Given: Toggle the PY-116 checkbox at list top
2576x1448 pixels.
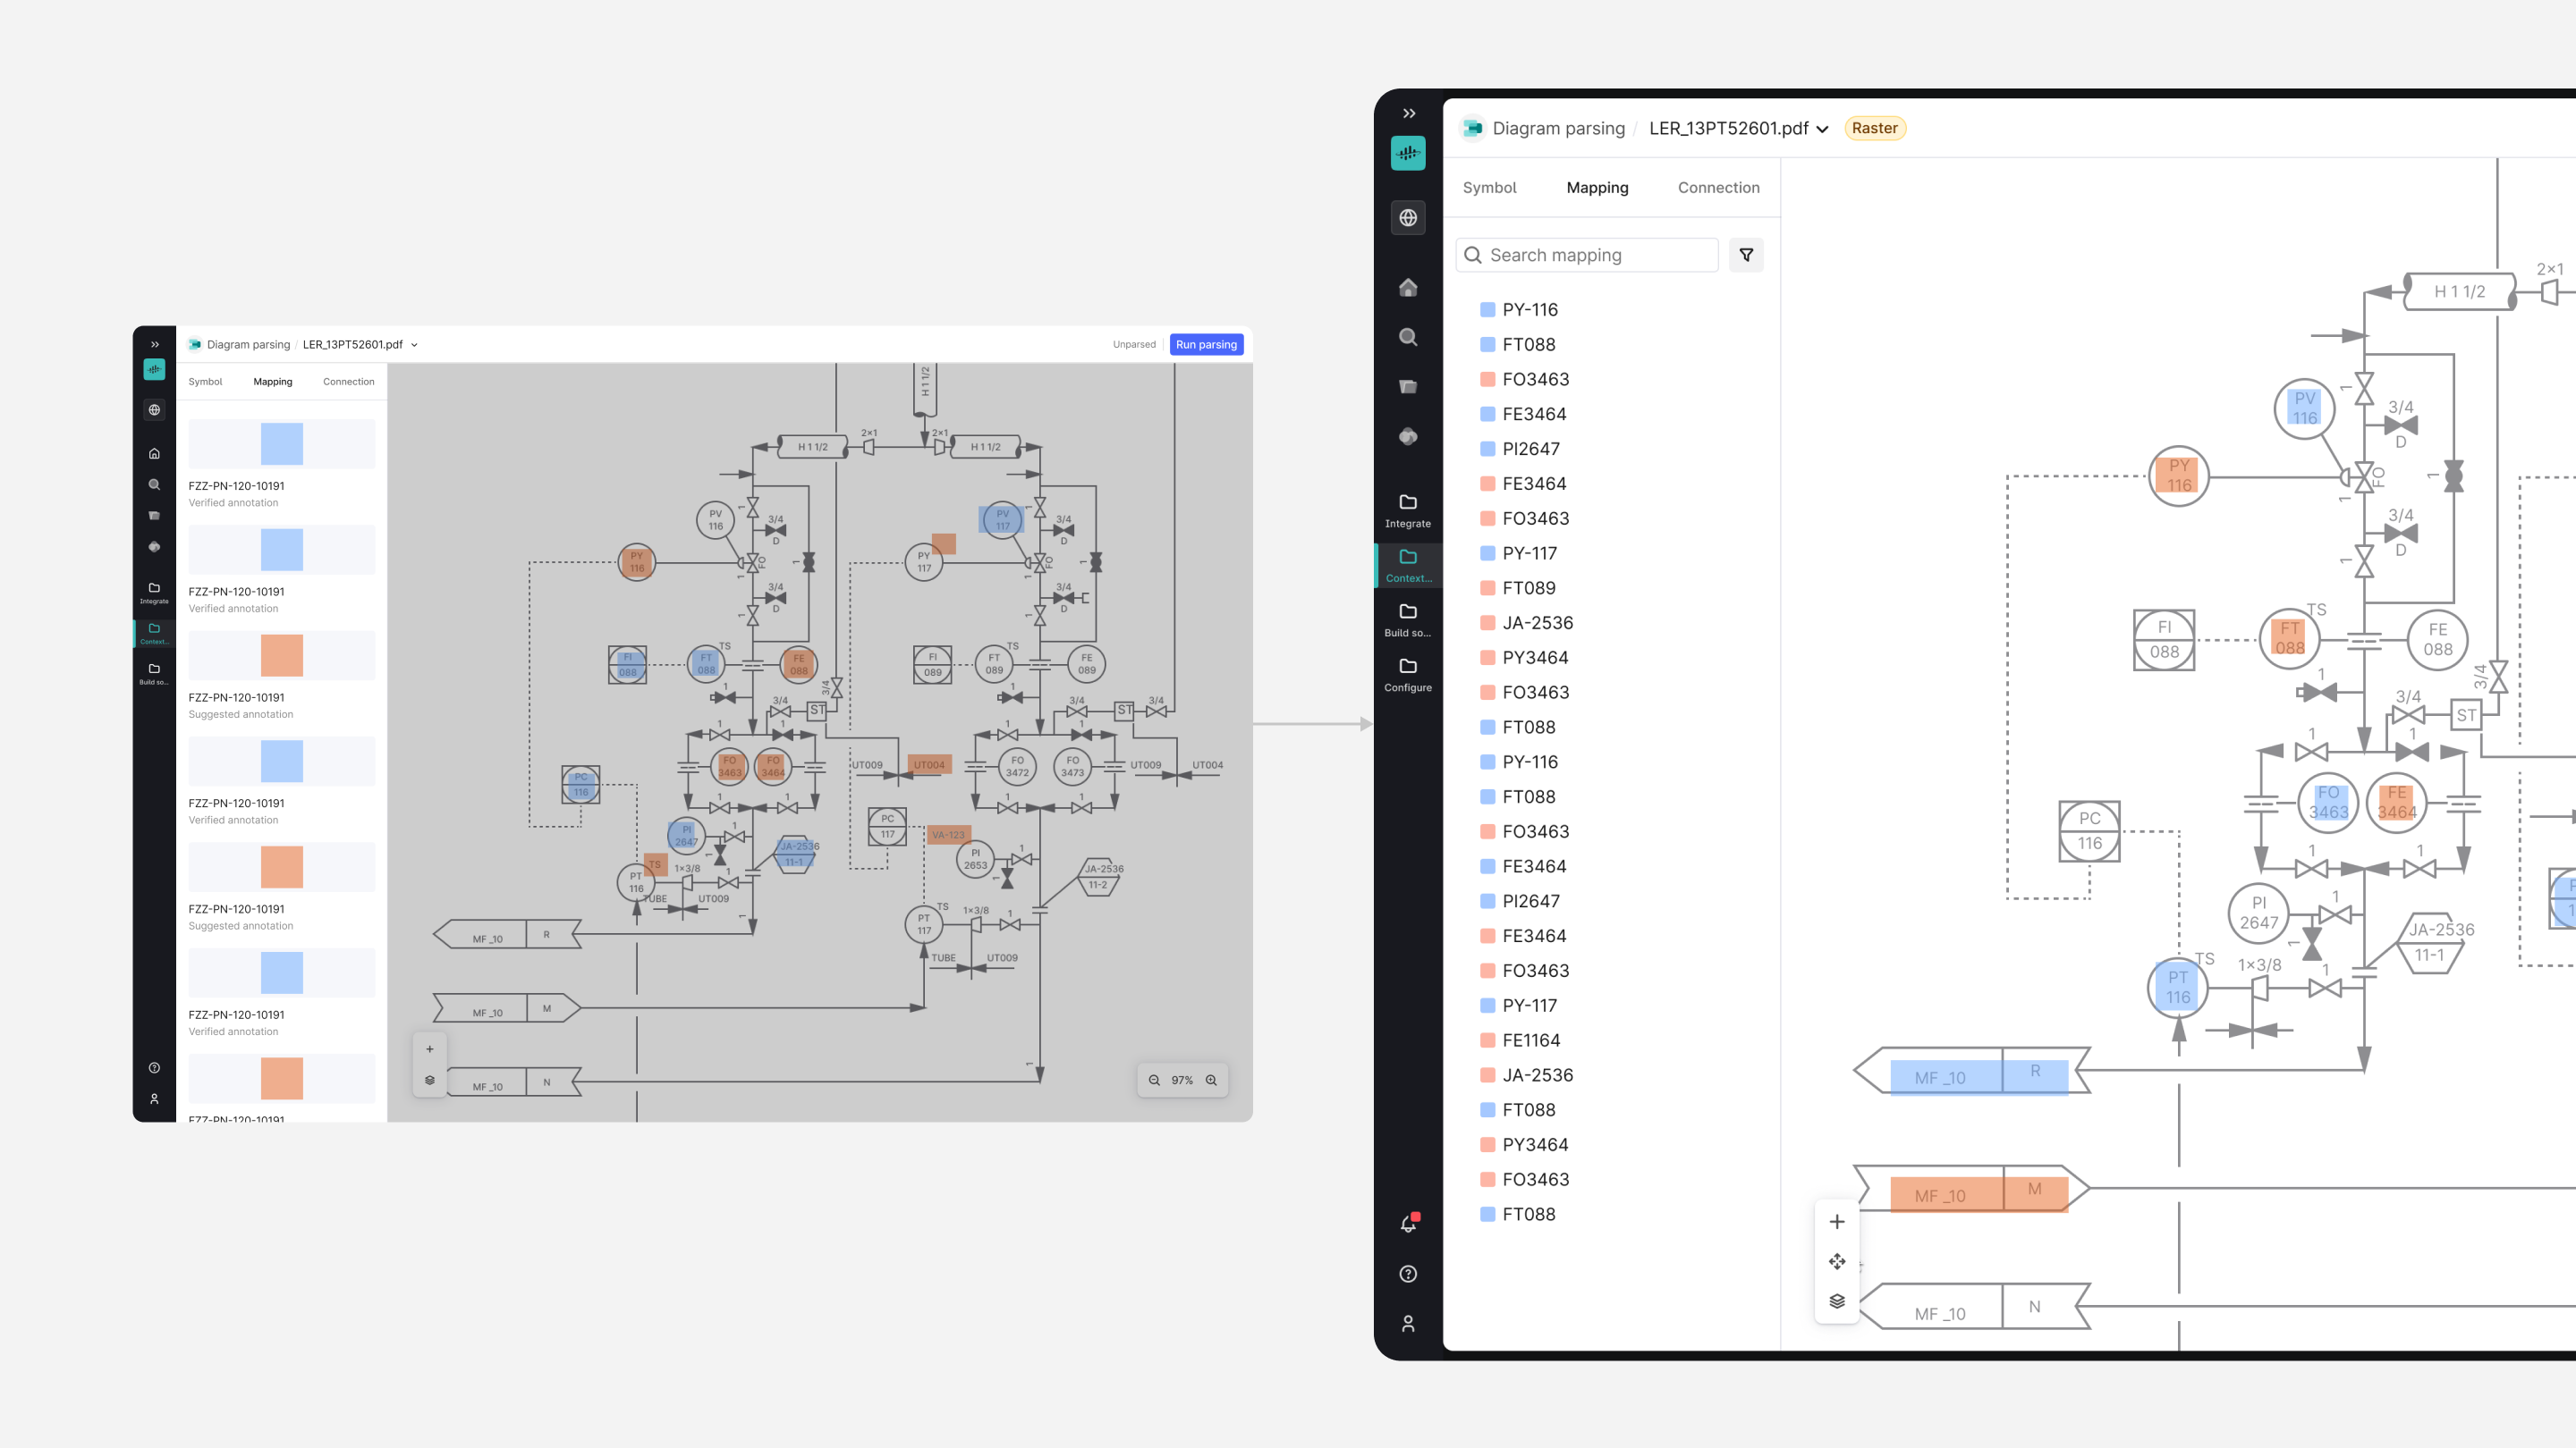Looking at the screenshot, I should 1487,310.
